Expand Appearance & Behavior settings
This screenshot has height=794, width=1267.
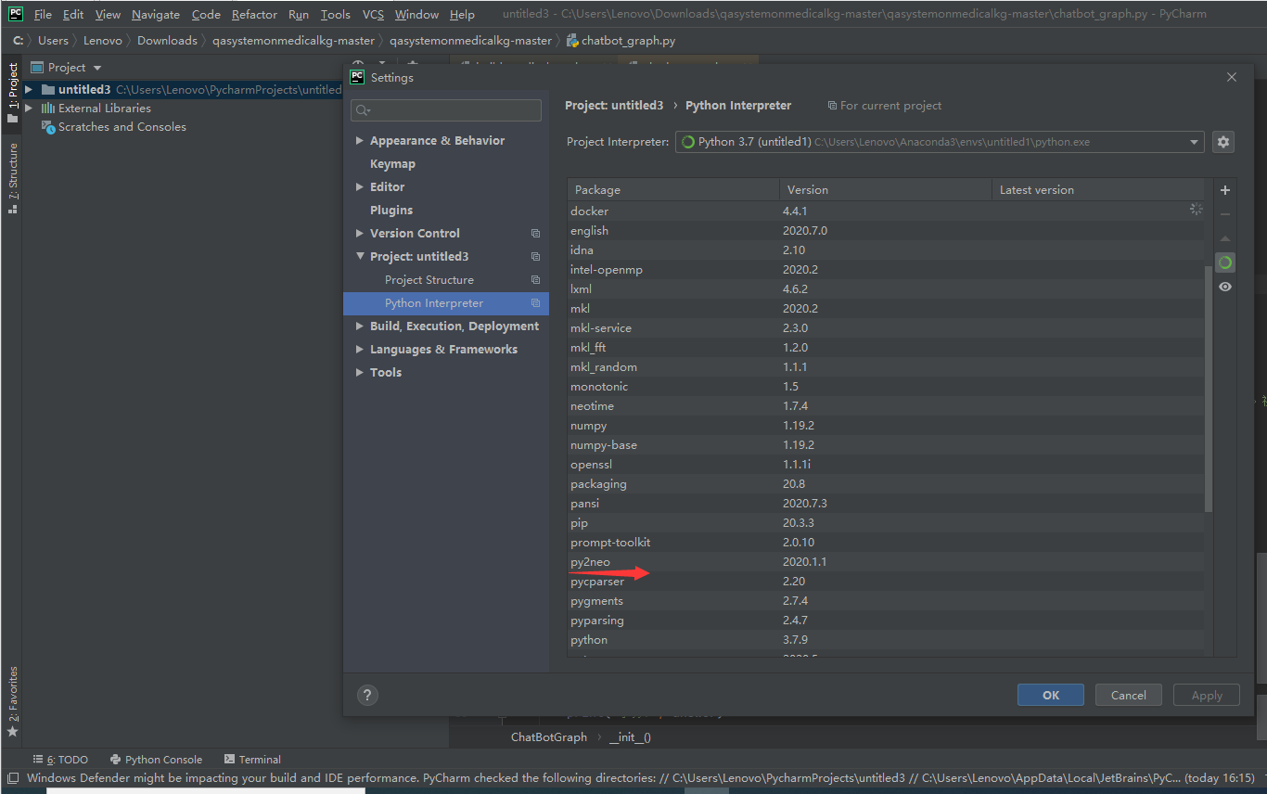tap(360, 141)
